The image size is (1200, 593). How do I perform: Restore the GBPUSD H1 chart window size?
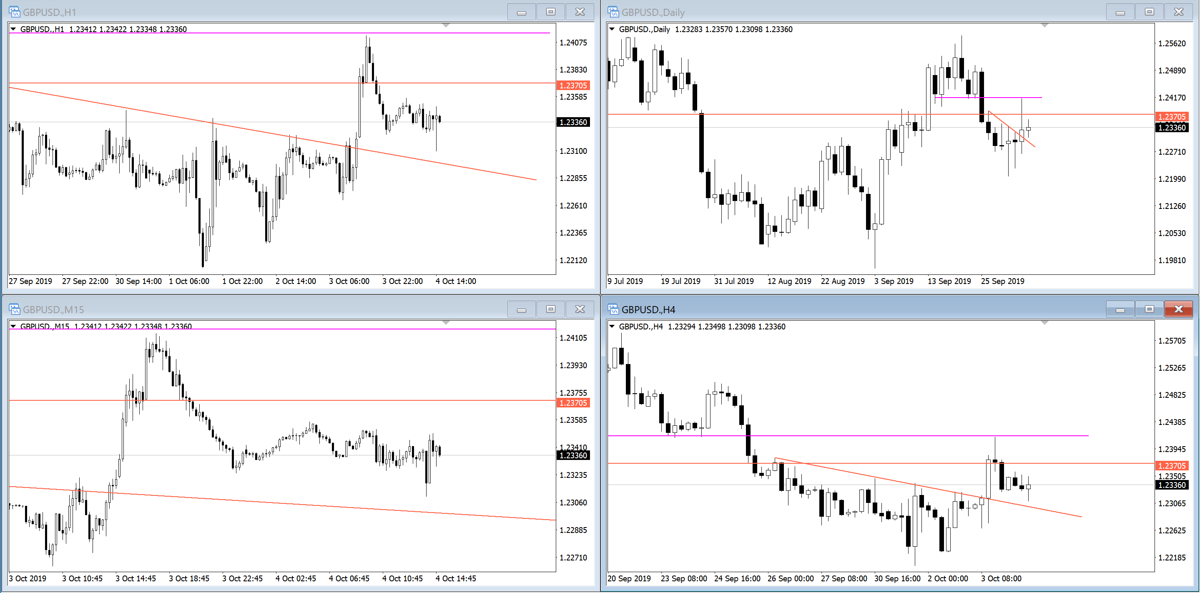tap(551, 12)
